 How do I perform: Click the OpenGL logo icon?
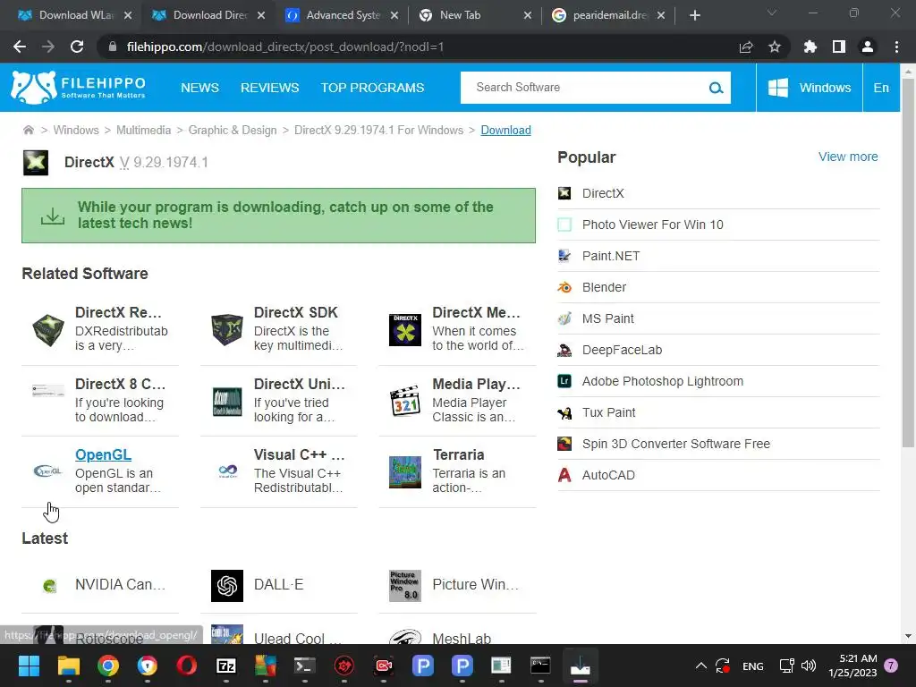tap(48, 471)
